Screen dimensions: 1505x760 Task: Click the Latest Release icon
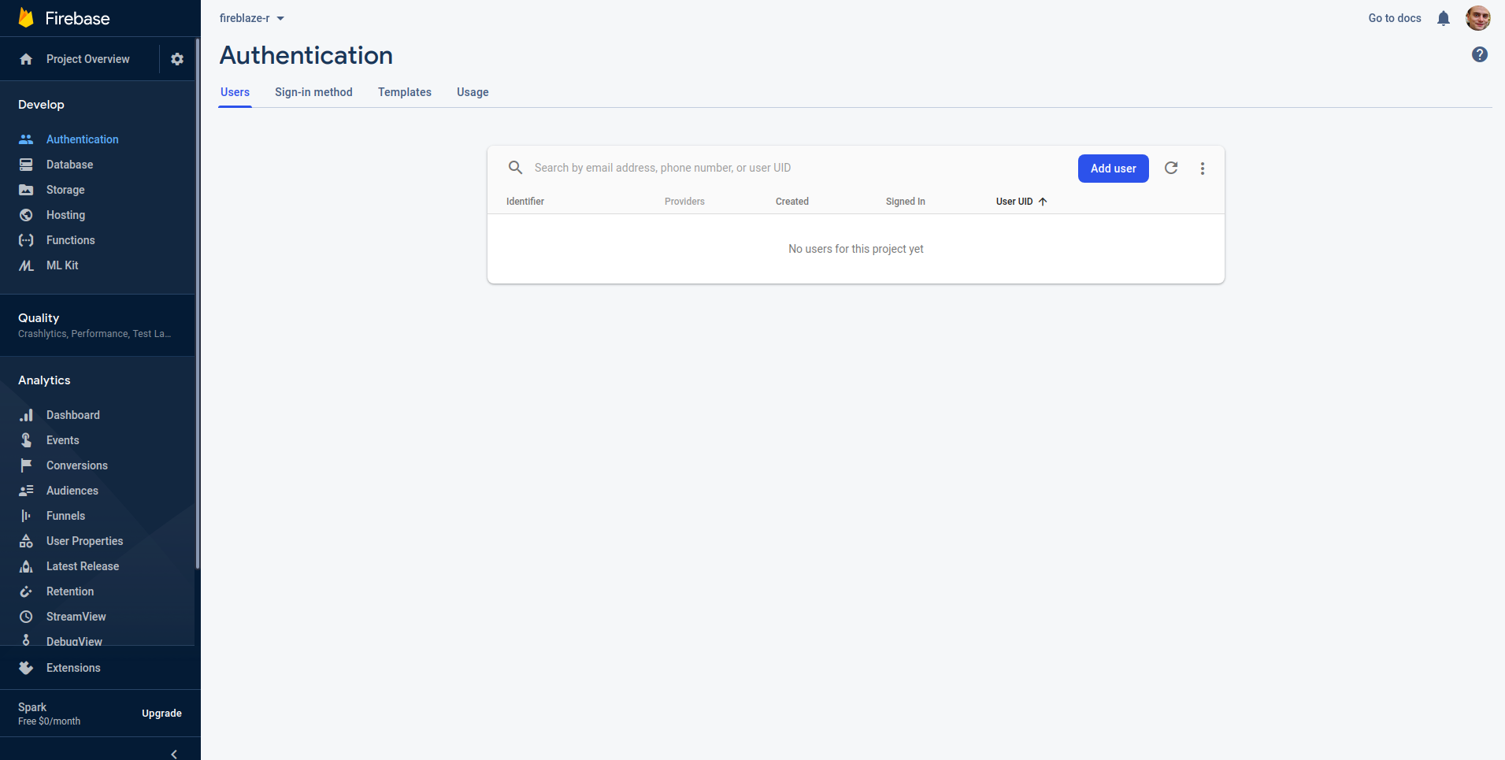(x=26, y=566)
